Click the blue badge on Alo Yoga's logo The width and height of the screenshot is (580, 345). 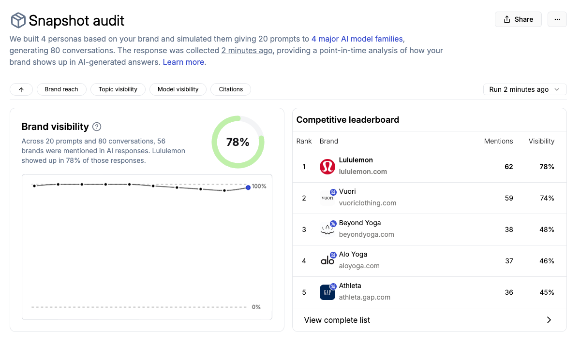click(x=333, y=255)
